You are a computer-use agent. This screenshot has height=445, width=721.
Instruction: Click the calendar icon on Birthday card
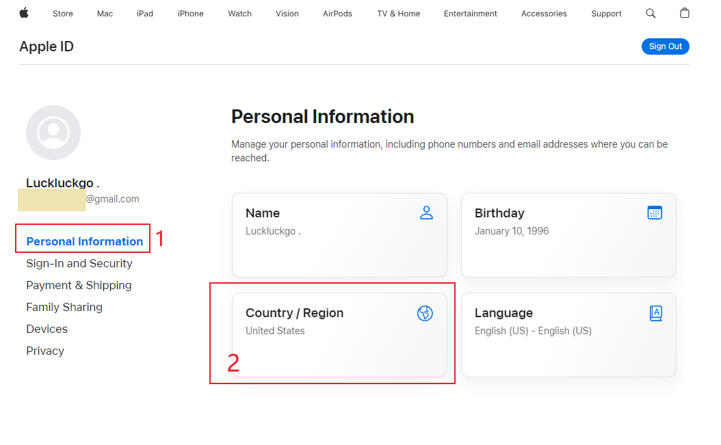coord(655,213)
